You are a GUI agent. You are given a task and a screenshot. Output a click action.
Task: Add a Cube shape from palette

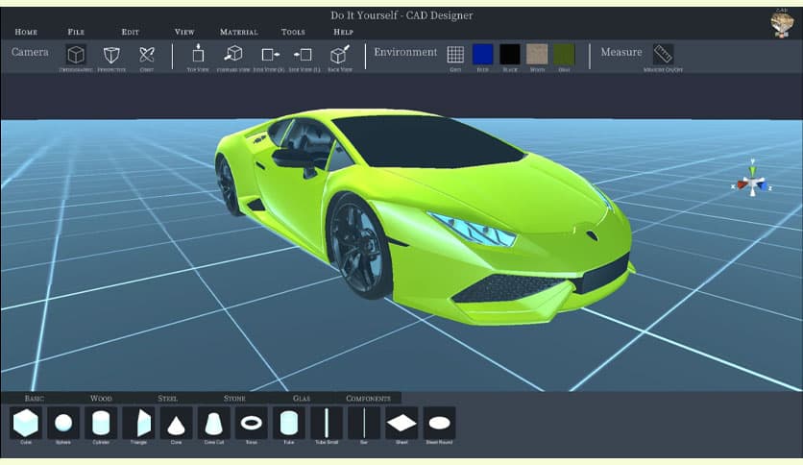click(x=26, y=423)
